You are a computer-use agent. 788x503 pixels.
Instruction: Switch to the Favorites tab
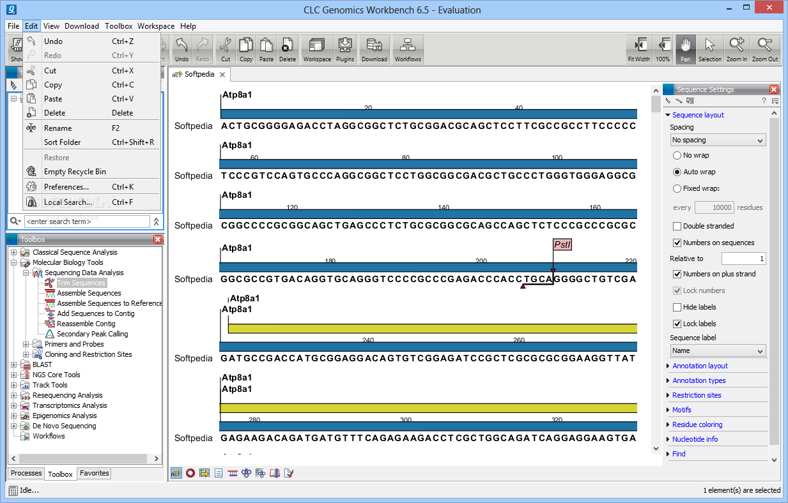[x=94, y=473]
